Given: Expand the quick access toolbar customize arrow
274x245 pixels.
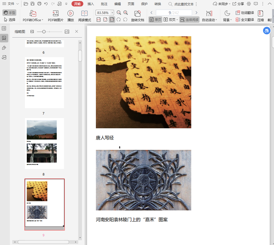Looking at the screenshot, I should click(x=66, y=4).
